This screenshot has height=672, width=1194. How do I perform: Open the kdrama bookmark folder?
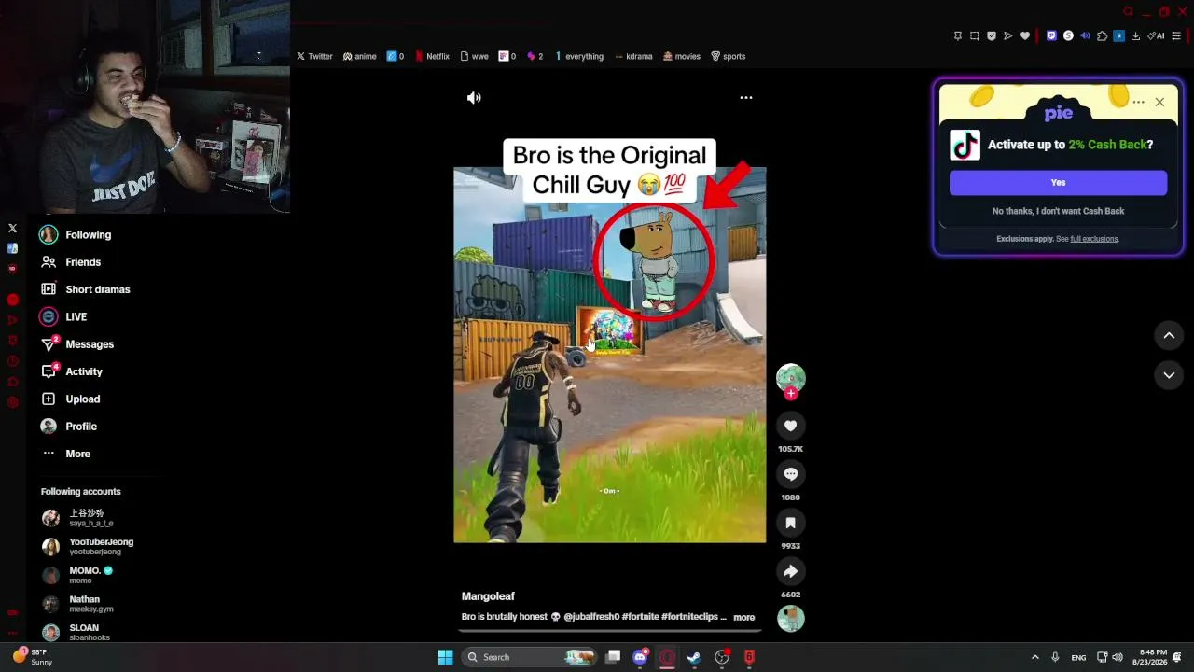633,56
